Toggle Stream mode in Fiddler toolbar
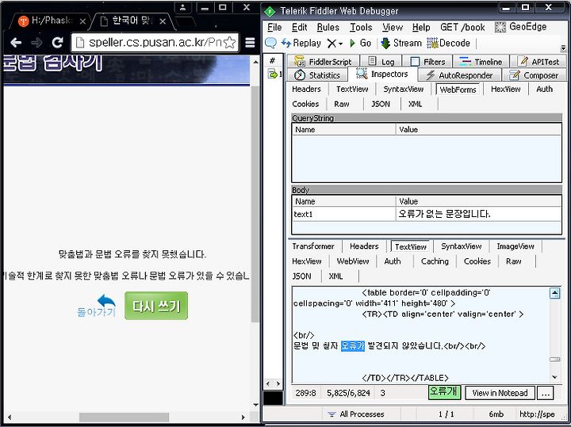This screenshot has width=571, height=427. pyautogui.click(x=402, y=44)
